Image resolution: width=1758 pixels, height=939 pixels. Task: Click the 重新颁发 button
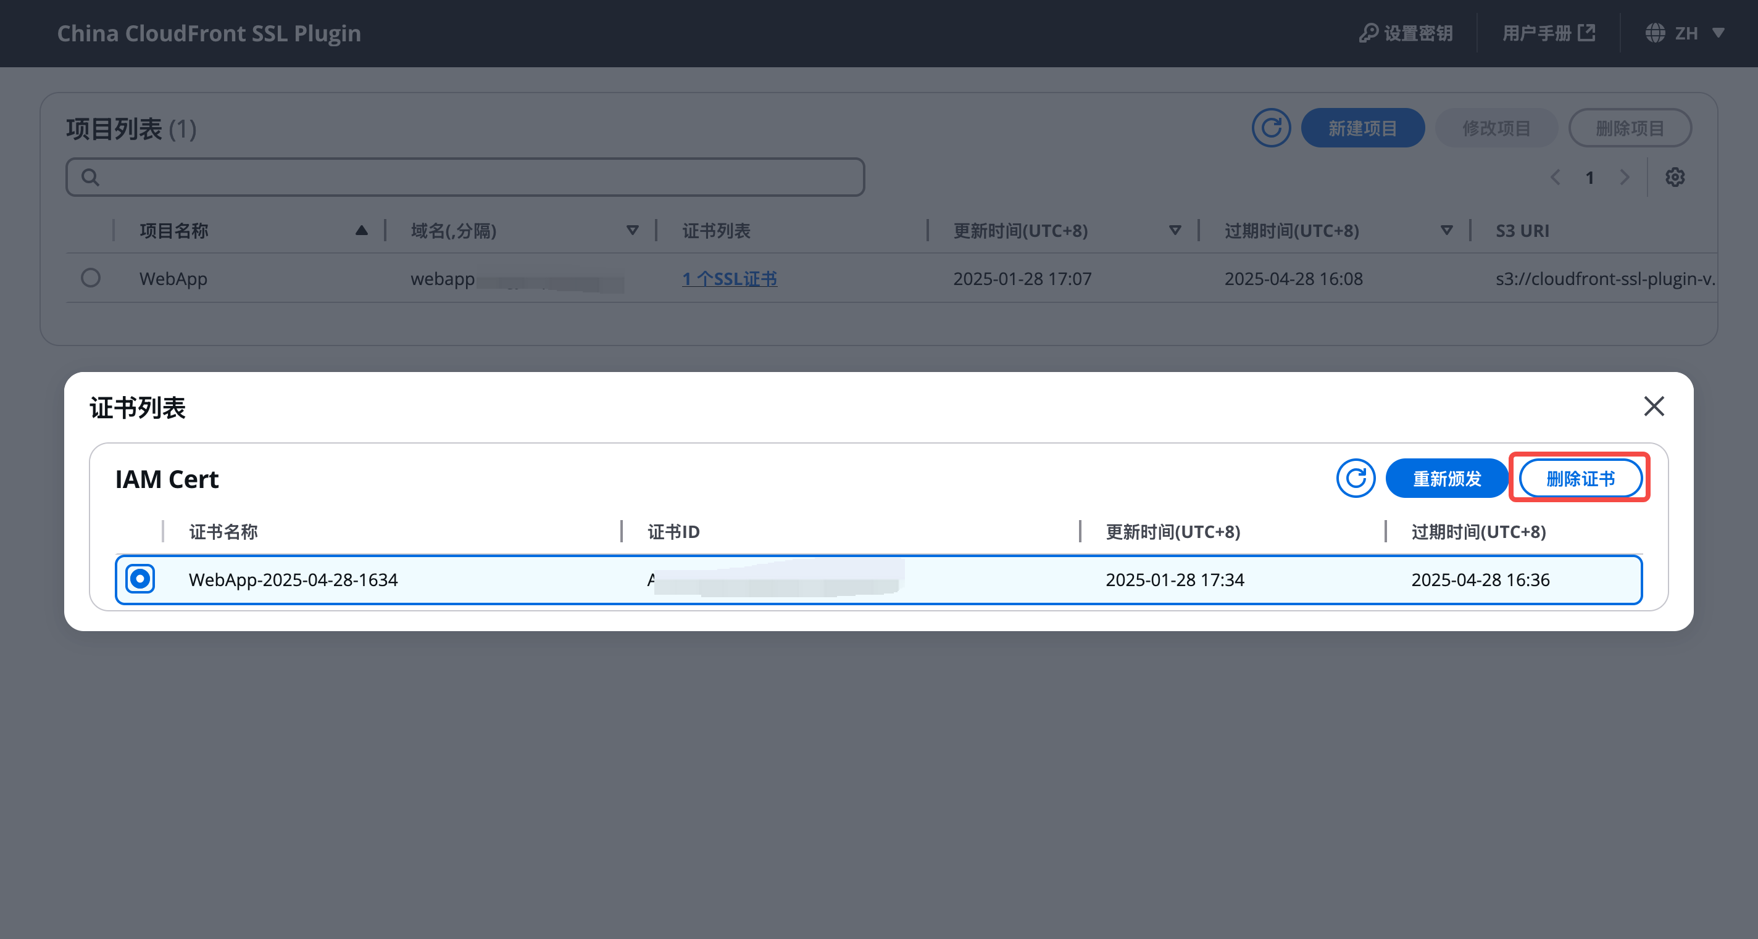point(1447,478)
